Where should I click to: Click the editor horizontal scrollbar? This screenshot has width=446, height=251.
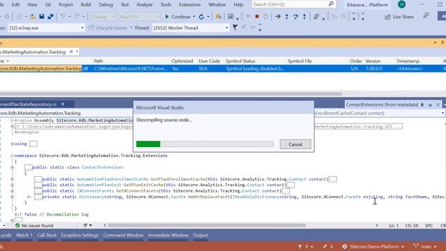(x=206, y=225)
